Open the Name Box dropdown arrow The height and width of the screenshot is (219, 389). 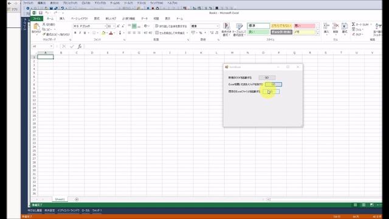click(51, 46)
